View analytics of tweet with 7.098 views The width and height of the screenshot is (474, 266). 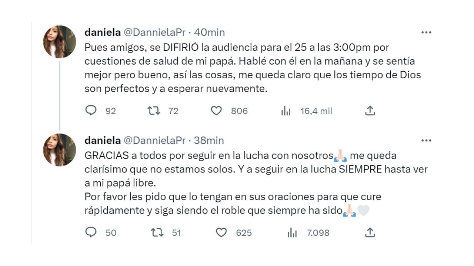tap(292, 233)
